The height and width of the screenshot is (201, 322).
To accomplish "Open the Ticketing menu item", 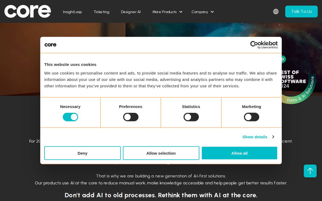I will [101, 12].
